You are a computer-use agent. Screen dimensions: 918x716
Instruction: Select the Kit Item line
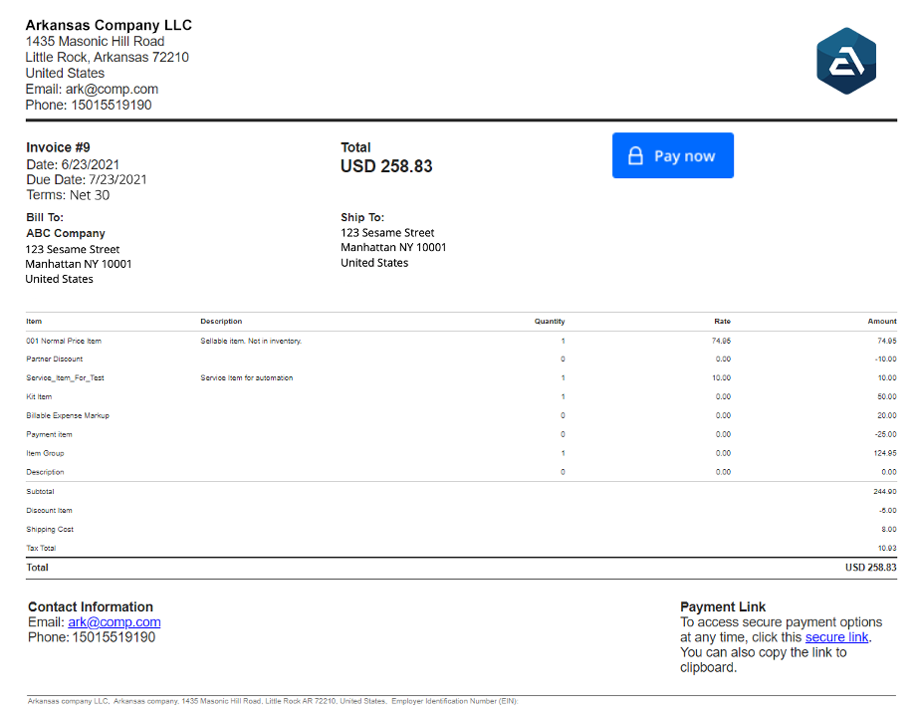39,397
